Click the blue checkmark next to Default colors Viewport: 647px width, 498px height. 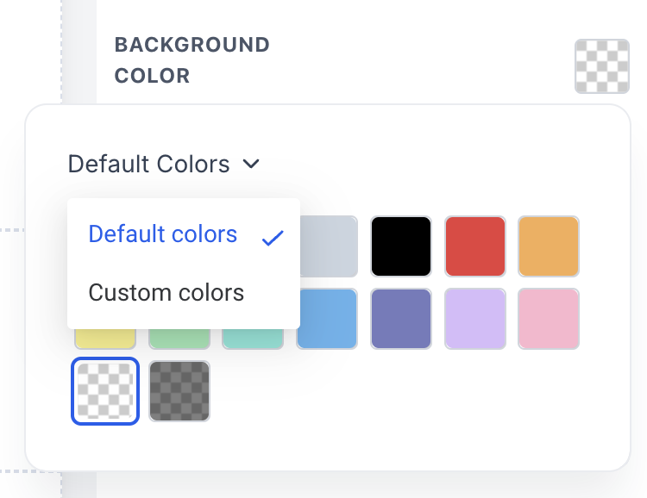click(x=273, y=238)
